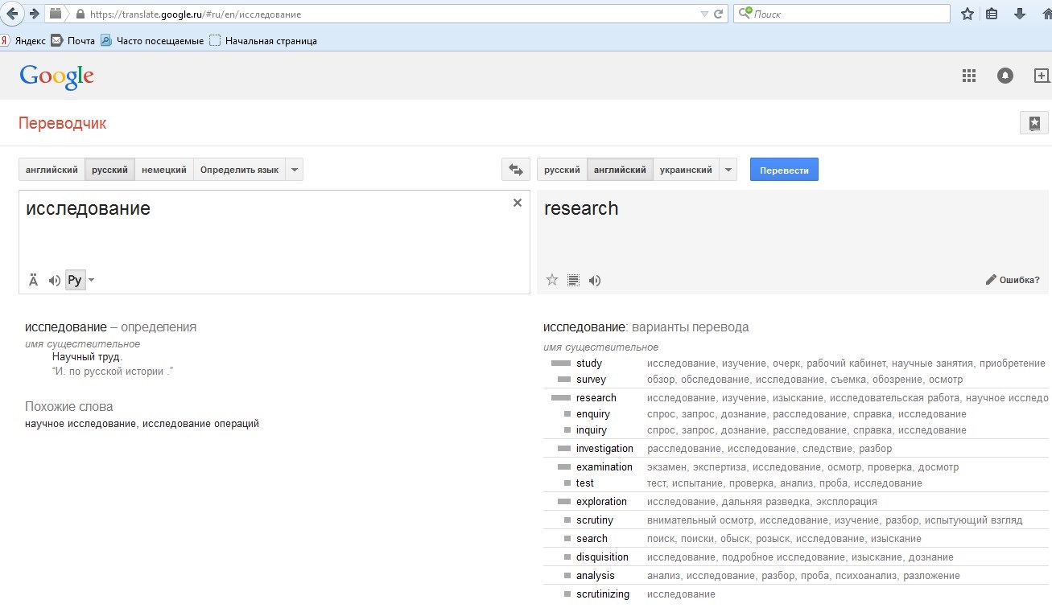Select target language русский
This screenshot has height=608, width=1052.
(x=562, y=170)
